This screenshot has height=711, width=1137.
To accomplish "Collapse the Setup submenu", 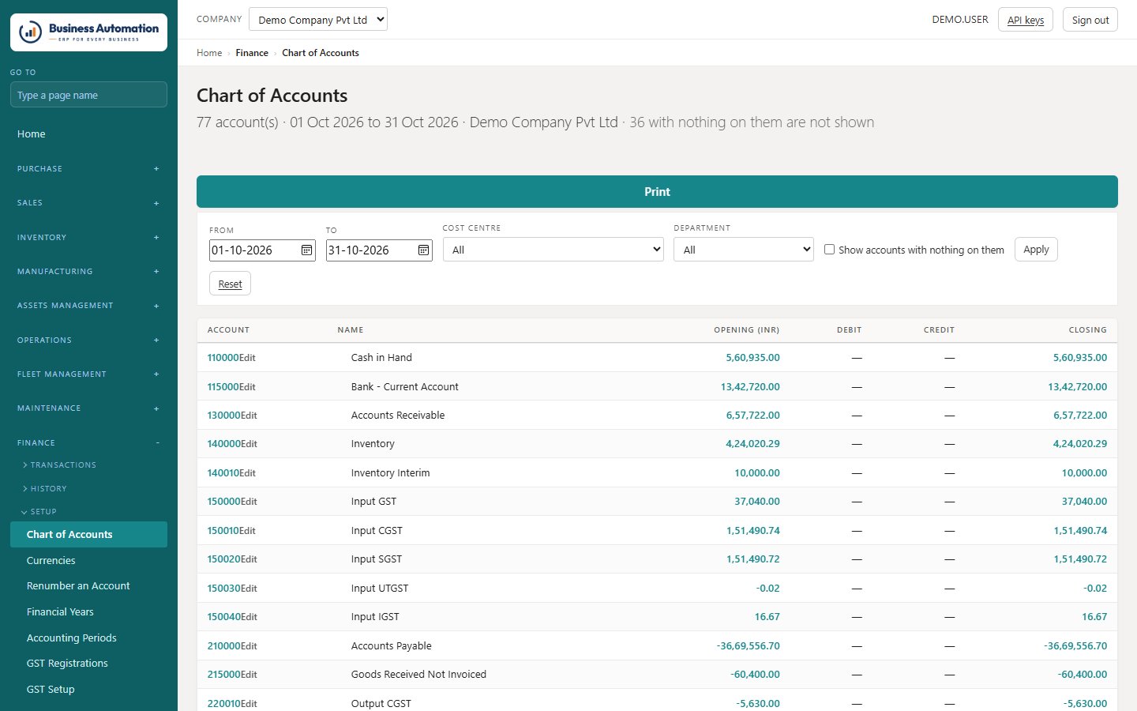I will (39, 512).
